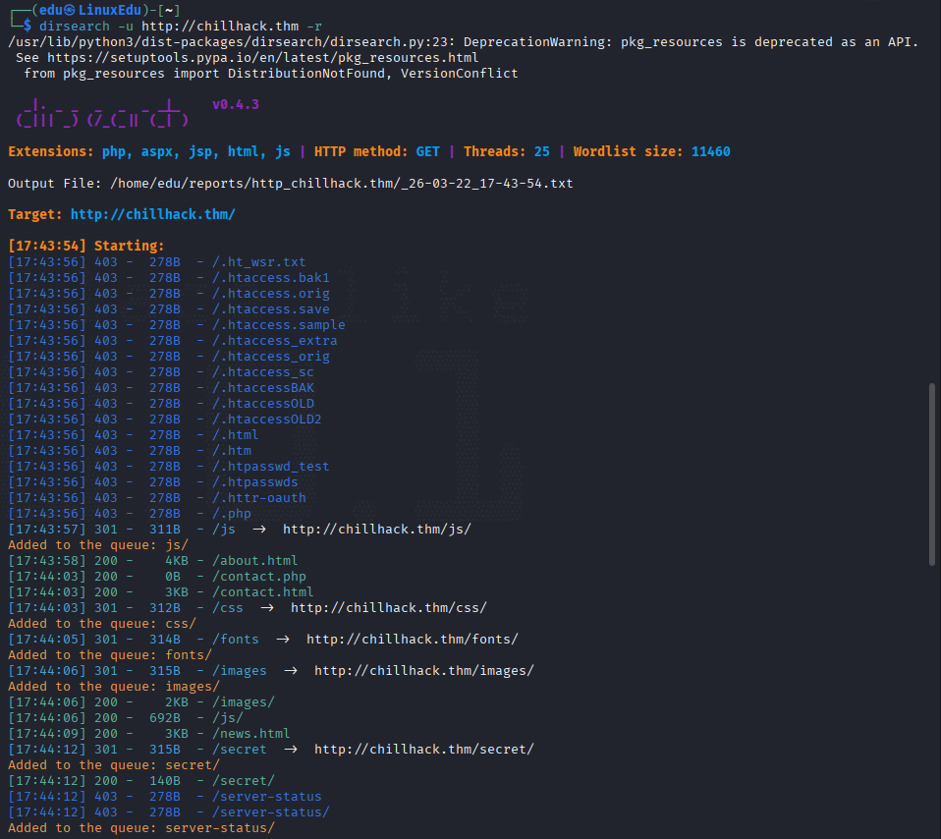Click the Output File report path
This screenshot has height=839, width=941.
click(342, 183)
